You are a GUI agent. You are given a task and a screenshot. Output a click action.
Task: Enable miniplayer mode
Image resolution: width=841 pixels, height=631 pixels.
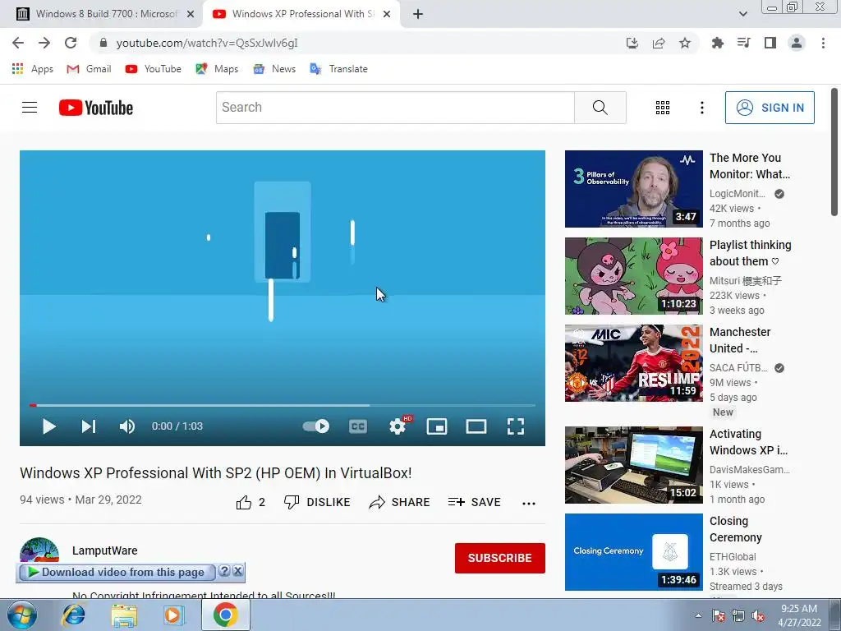click(437, 426)
